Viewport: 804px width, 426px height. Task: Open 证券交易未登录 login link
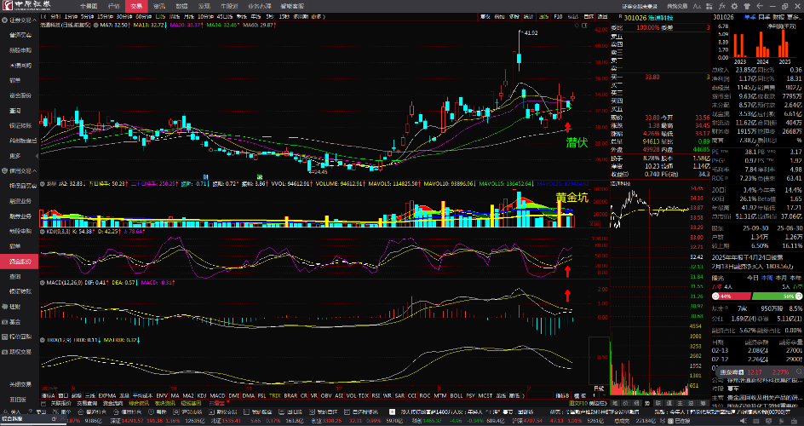[x=640, y=7]
